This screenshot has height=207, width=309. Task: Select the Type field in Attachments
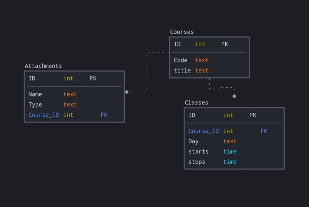point(35,105)
